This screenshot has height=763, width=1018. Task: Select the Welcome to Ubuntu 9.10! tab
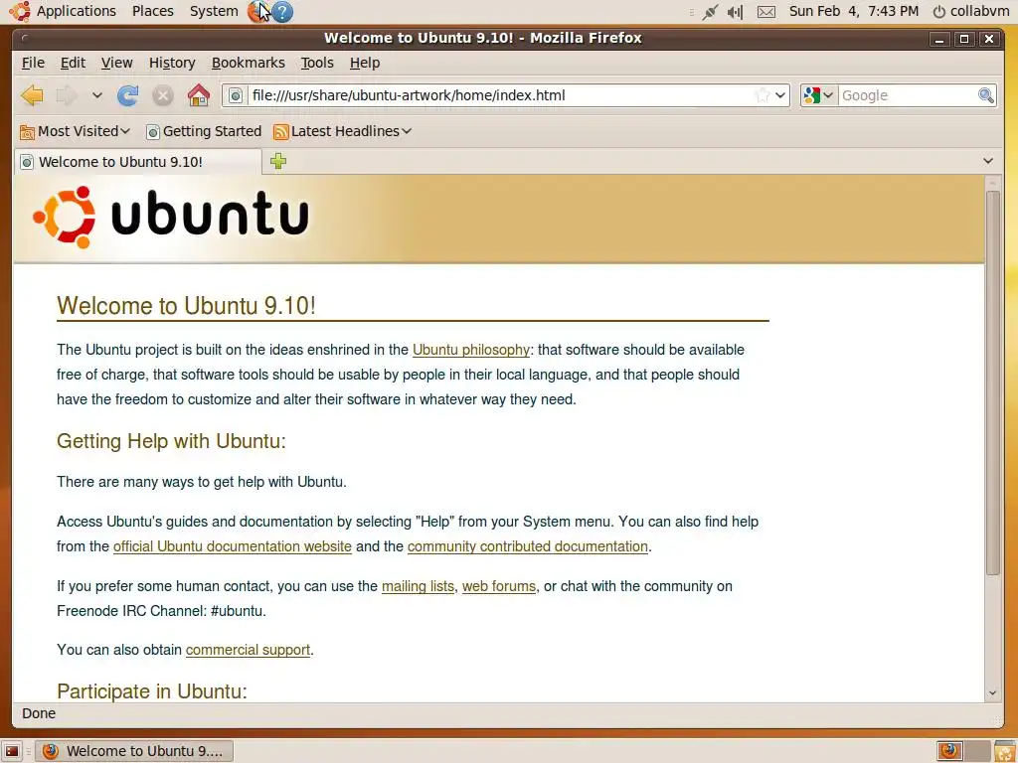[x=137, y=162]
